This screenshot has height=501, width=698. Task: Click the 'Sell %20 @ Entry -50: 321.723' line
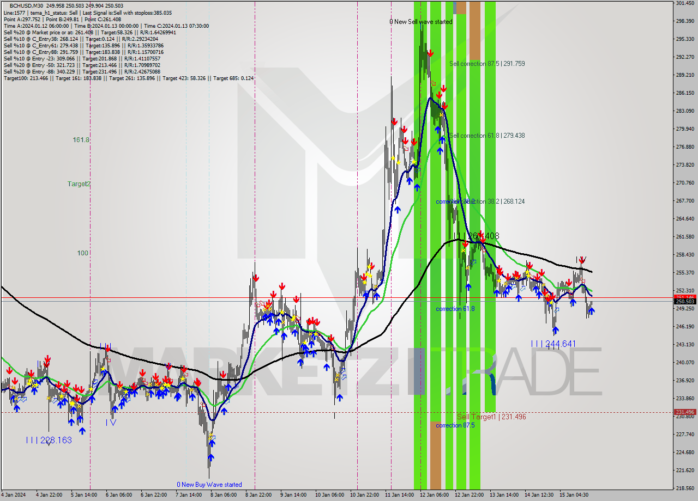[82, 65]
